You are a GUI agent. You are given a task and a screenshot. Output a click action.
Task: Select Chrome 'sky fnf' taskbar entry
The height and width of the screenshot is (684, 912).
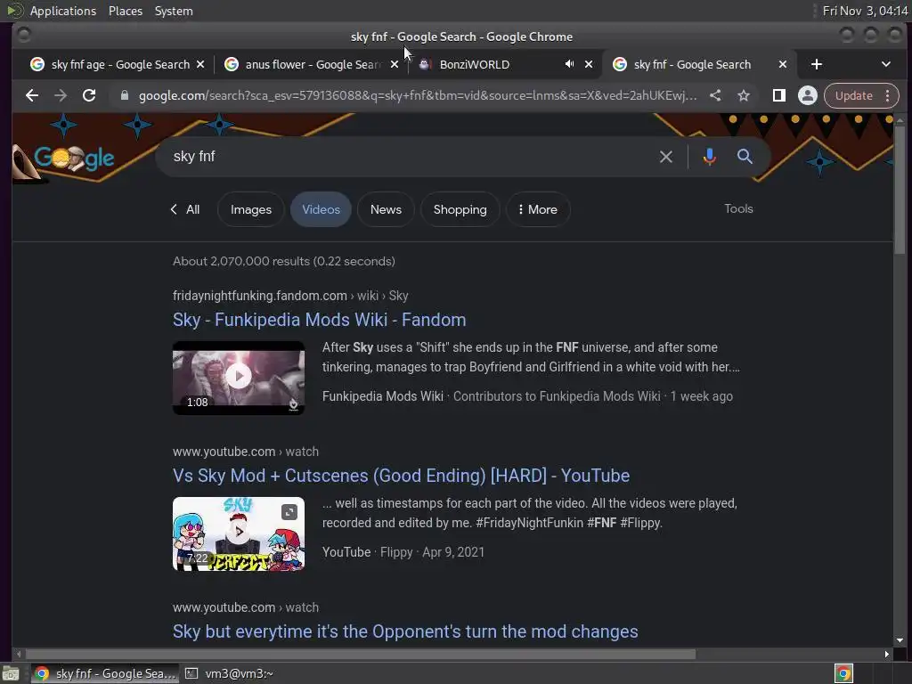(105, 673)
